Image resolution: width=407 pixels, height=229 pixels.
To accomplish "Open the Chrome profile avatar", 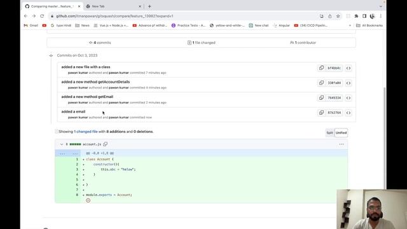I will pos(373,16).
